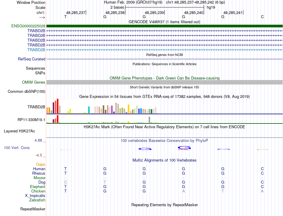Click the chr1: ruler label
The image size is (283, 216).
pos(41,12)
